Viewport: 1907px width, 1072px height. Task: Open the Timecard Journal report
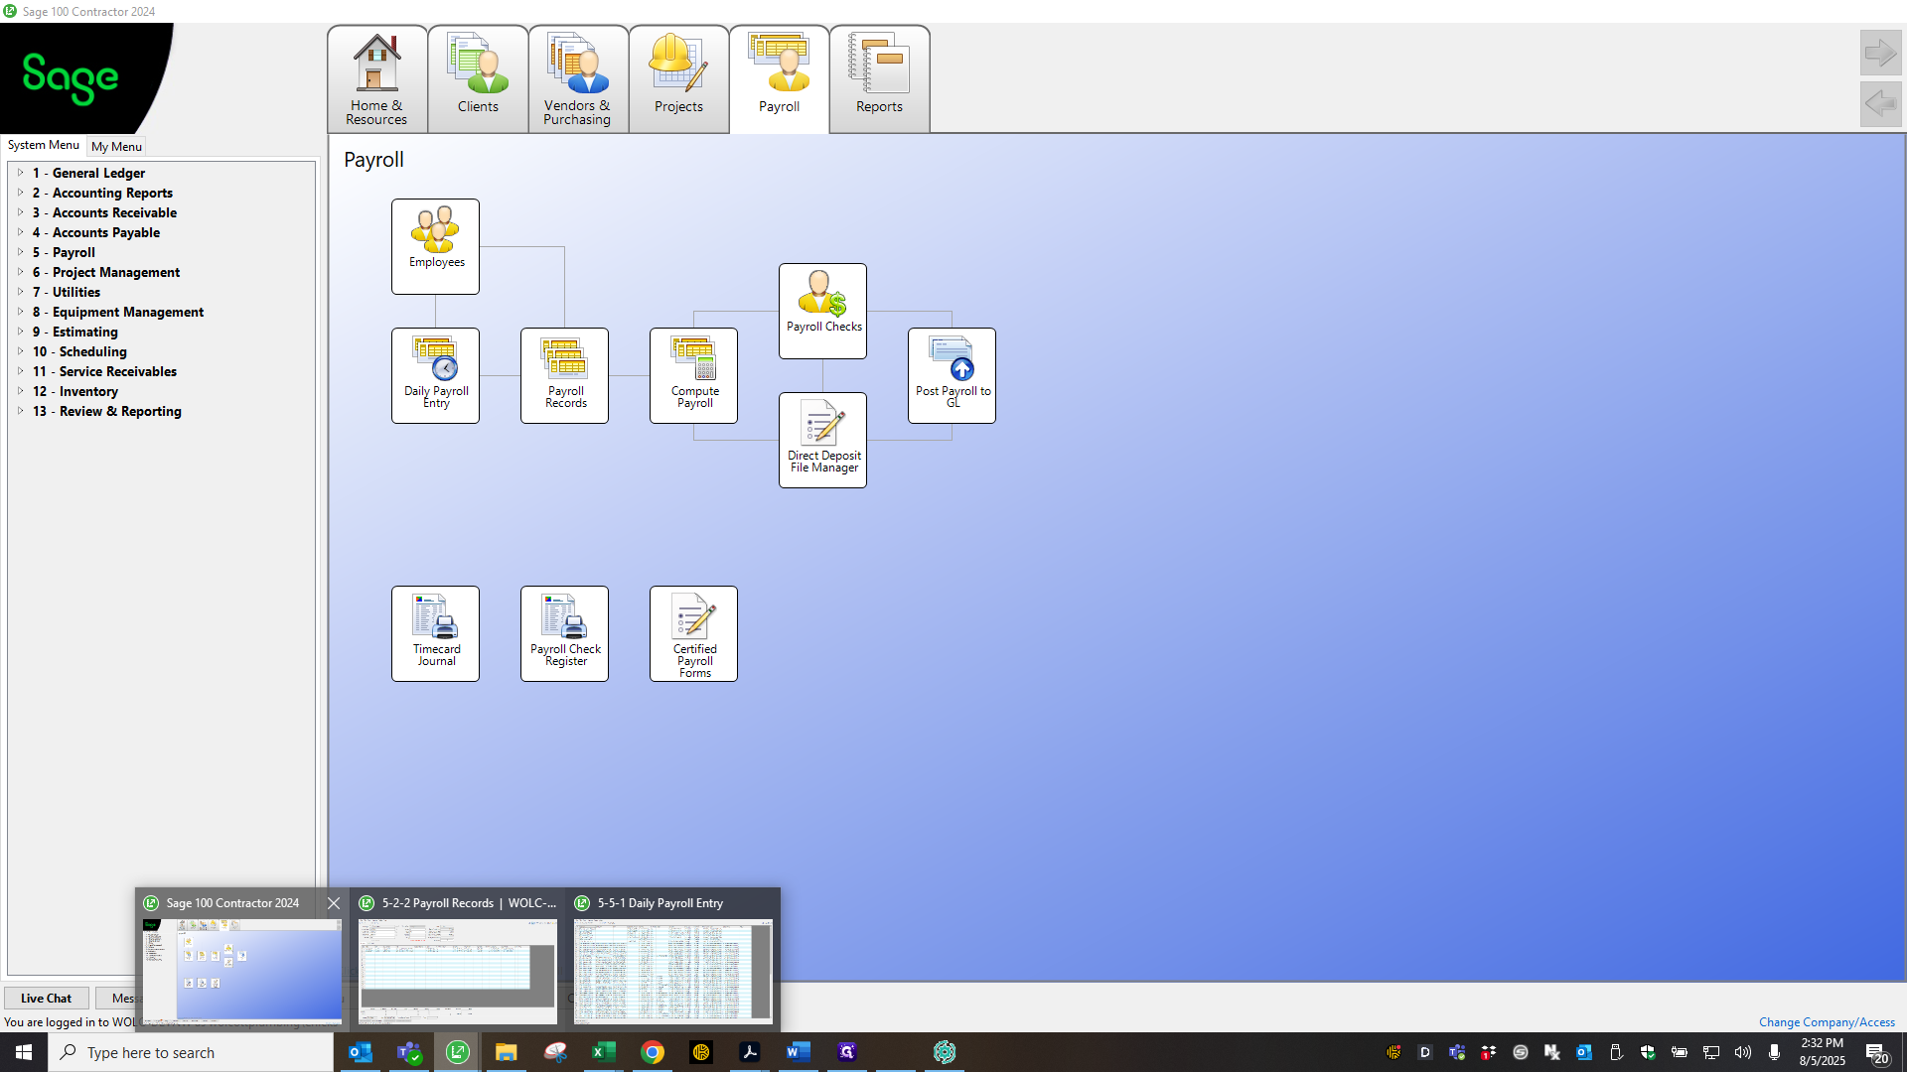click(x=435, y=633)
